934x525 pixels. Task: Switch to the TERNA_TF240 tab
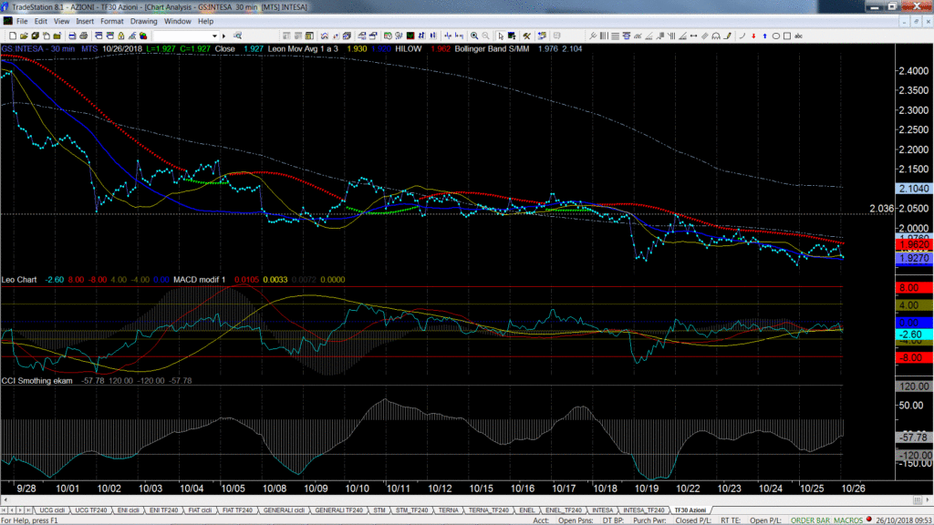489,510
